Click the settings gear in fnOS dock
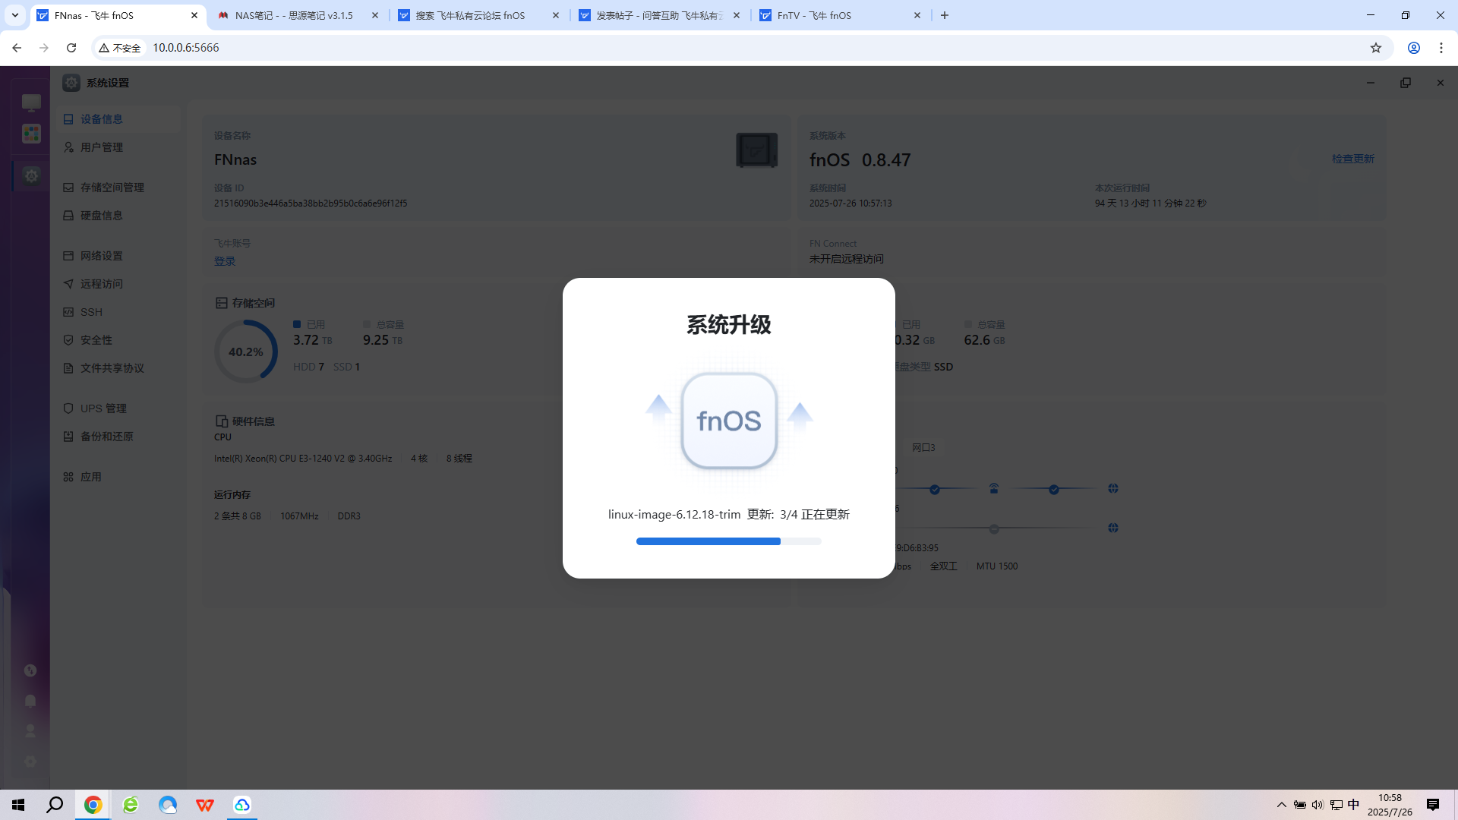The width and height of the screenshot is (1458, 820). tap(31, 176)
